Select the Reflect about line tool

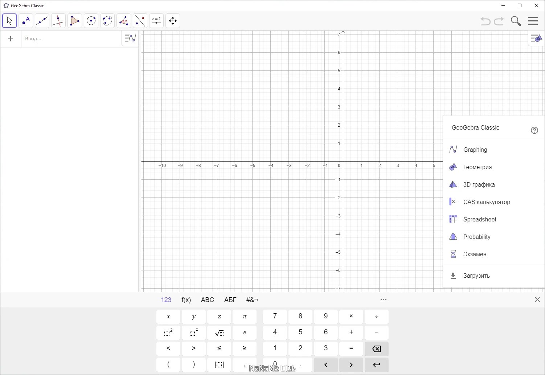click(x=140, y=21)
